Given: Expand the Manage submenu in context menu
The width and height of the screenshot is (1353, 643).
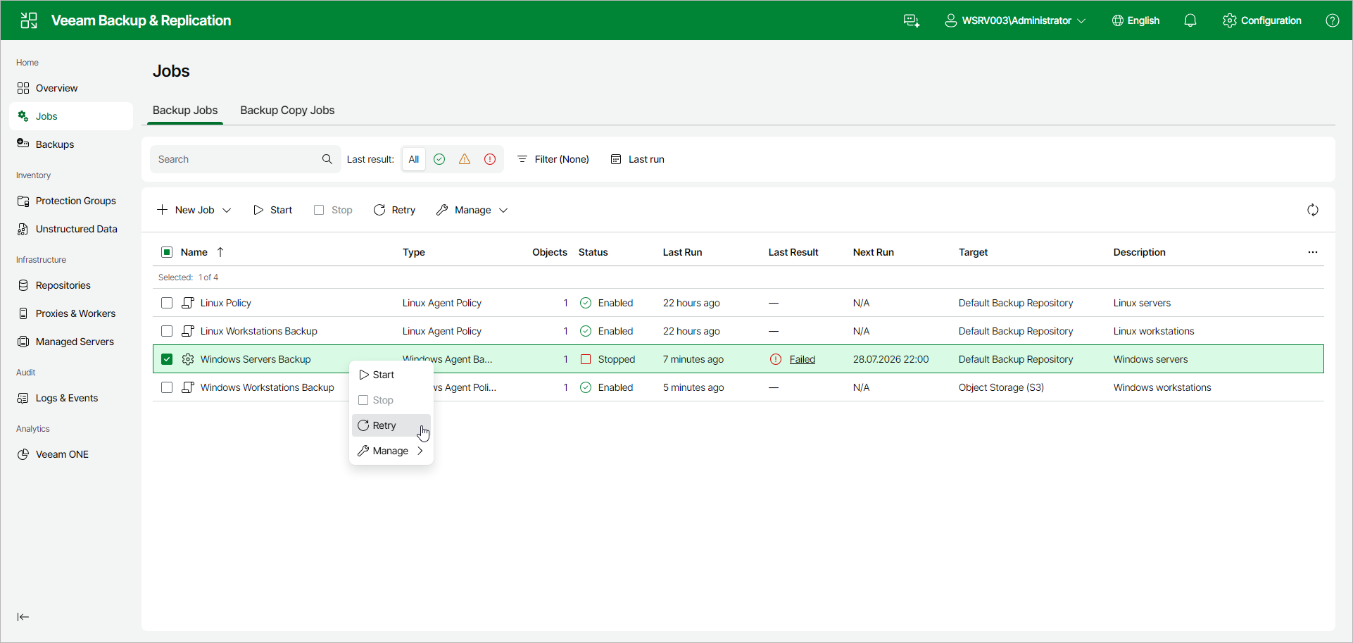Looking at the screenshot, I should point(391,451).
